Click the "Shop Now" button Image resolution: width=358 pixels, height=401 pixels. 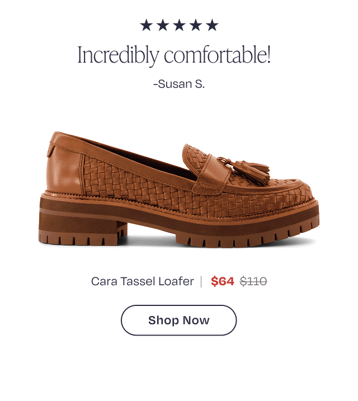click(179, 320)
